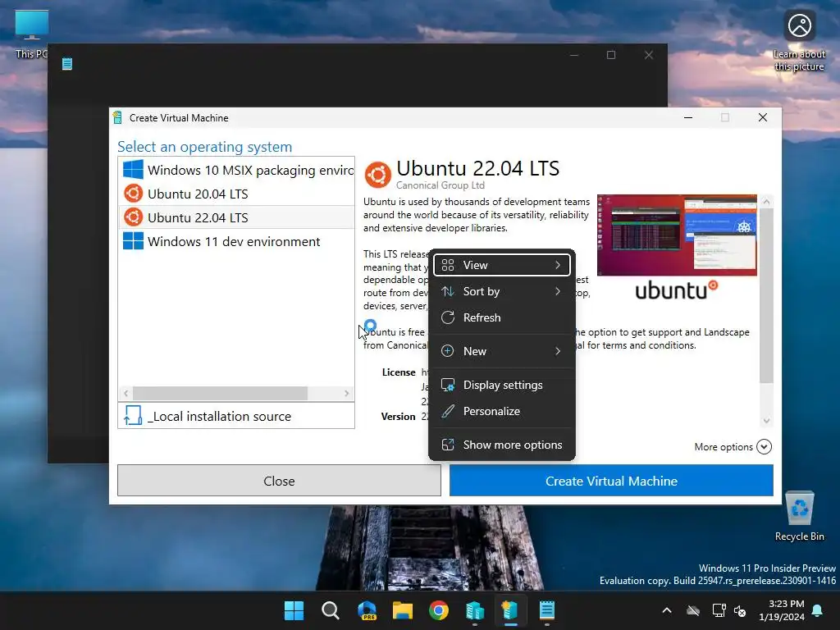Click the Display settings monitor icon
Image resolution: width=840 pixels, height=630 pixels.
(x=448, y=386)
